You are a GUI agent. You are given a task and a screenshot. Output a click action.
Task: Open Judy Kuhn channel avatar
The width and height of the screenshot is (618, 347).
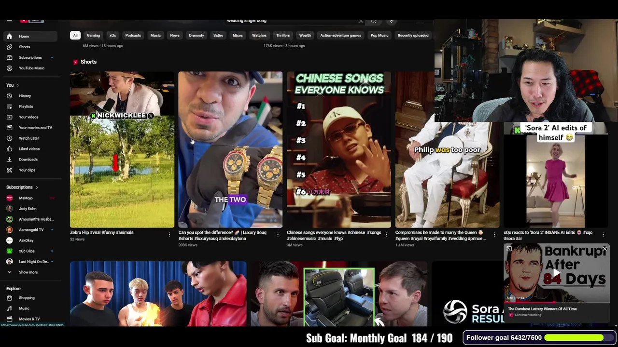click(9, 209)
